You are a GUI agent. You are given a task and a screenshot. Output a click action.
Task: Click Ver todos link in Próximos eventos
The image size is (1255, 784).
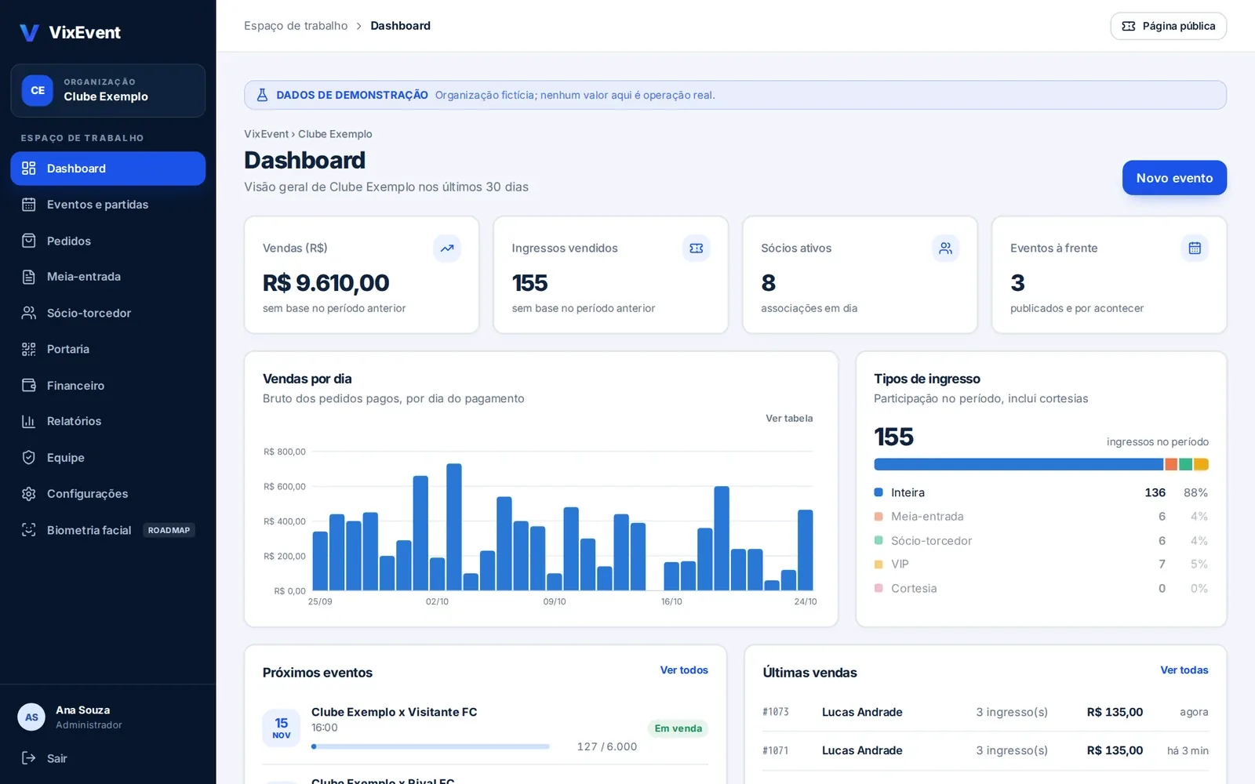684,670
